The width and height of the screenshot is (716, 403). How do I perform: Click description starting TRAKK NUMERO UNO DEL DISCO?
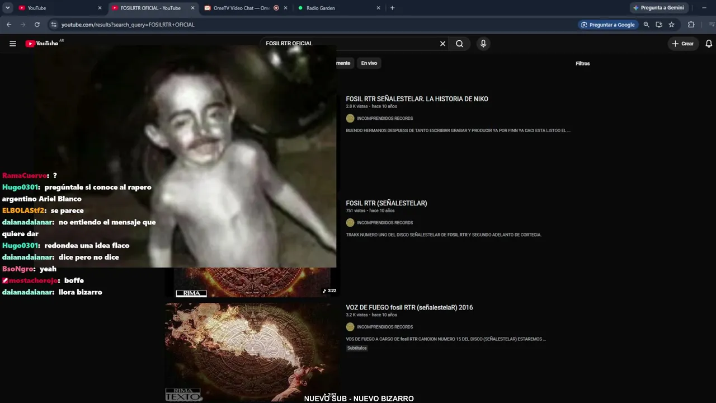point(444,235)
